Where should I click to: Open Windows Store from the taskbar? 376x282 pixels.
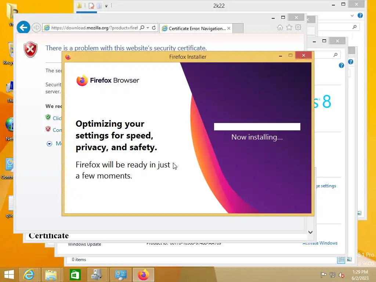pos(75,275)
